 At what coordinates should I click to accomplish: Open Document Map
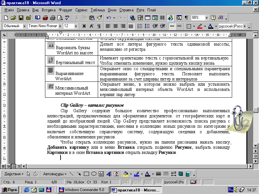pyautogui.click(x=179, y=18)
